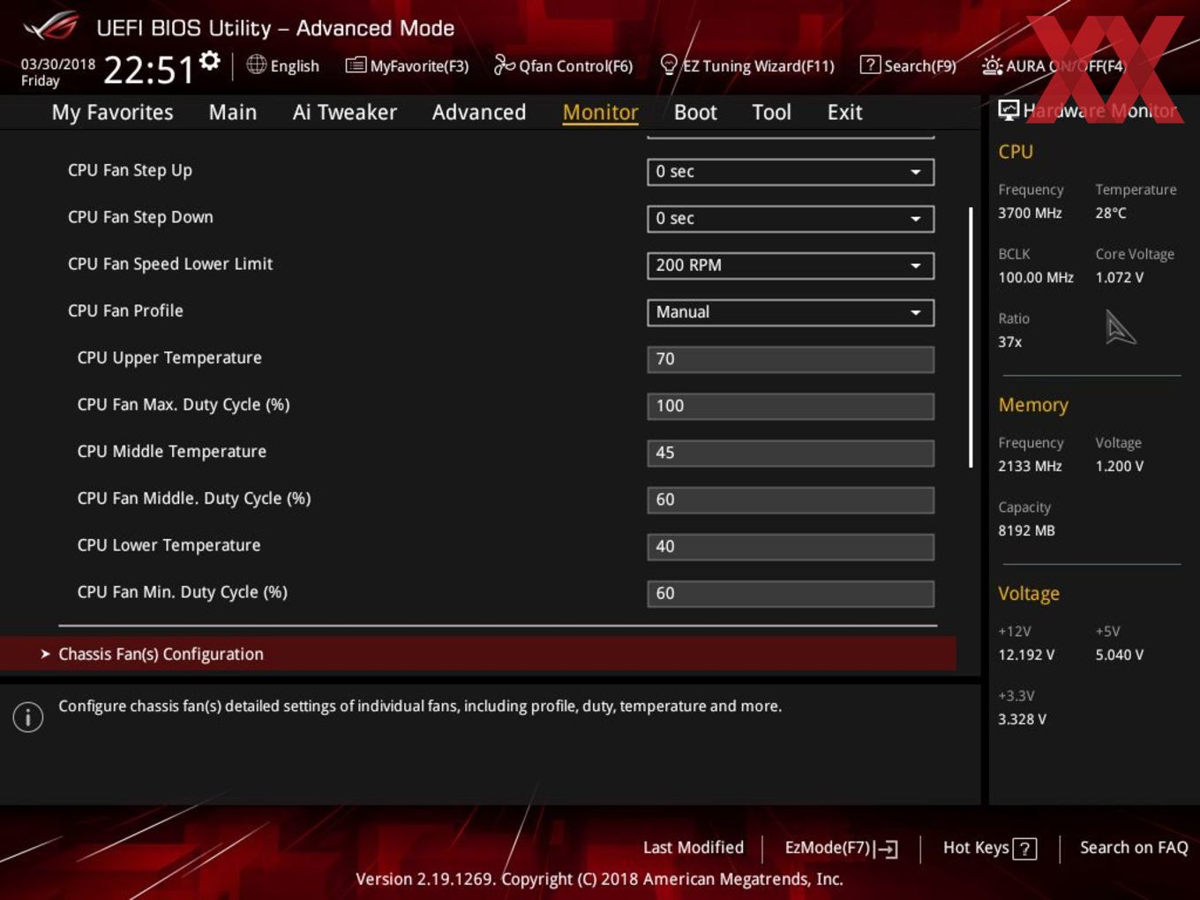Click the 28°C CPU temperature value

(1111, 213)
